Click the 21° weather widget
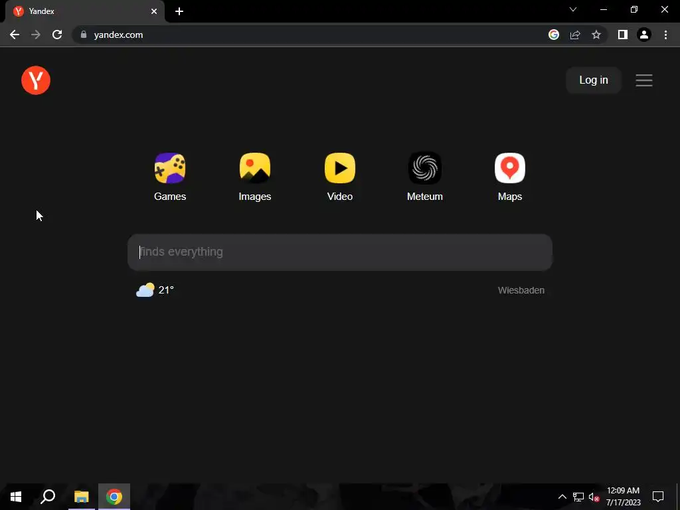The height and width of the screenshot is (510, 680). (x=155, y=290)
